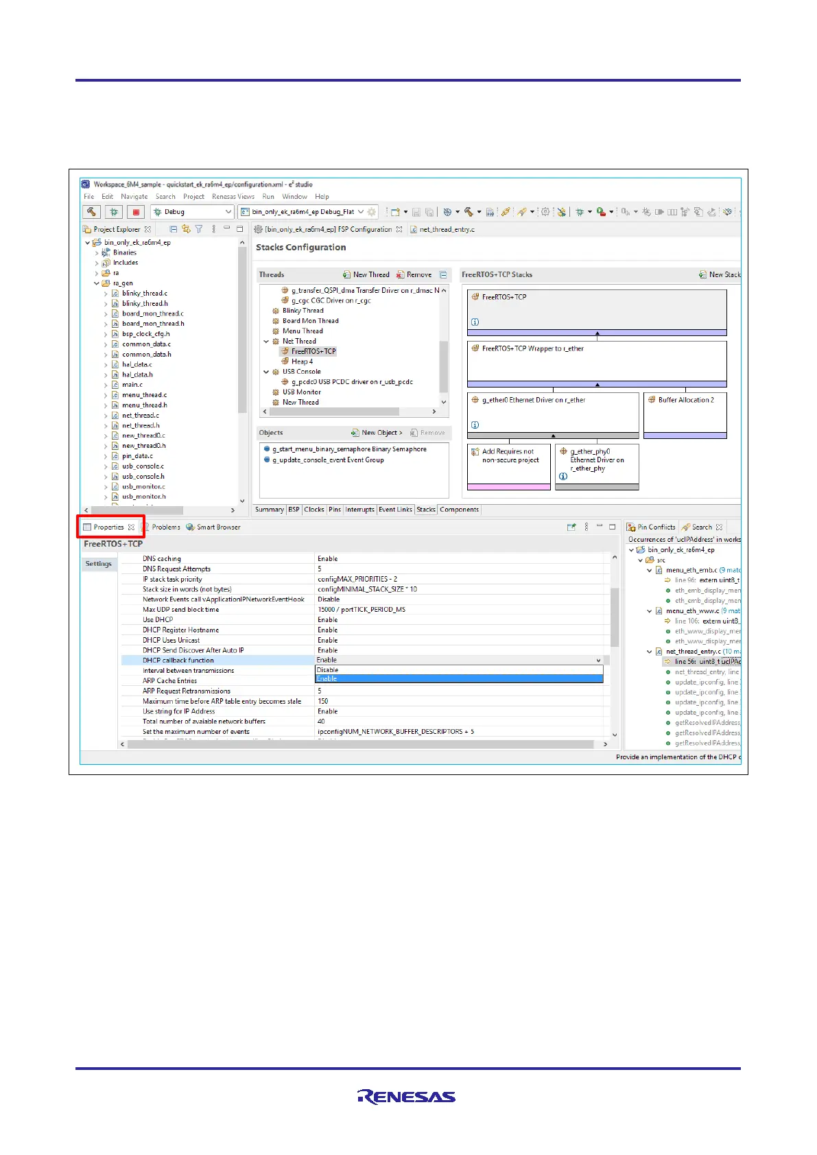The height and width of the screenshot is (1155, 817).
Task: Click the Smart Browser globe icon
Action: click(x=190, y=527)
